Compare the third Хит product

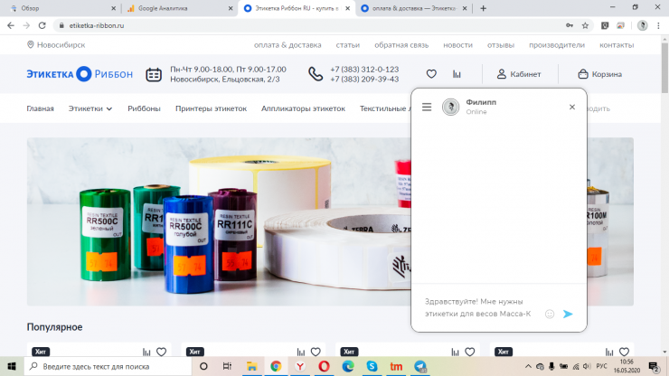(456, 352)
